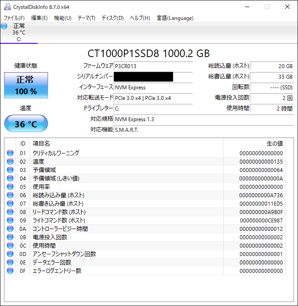Click status orb for 使用率 row
Viewport: 298px width, 306px height.
10,187
